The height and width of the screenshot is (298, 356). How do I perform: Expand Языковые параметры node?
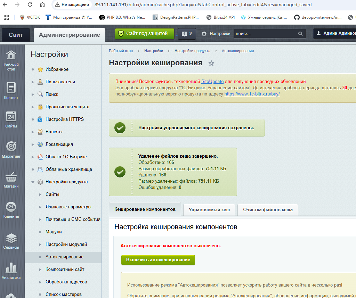point(40,207)
